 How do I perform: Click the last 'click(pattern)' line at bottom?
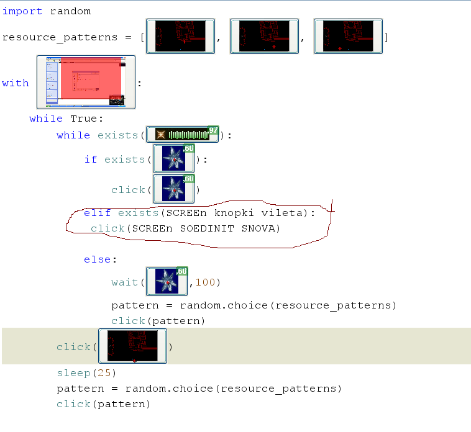[x=103, y=404]
